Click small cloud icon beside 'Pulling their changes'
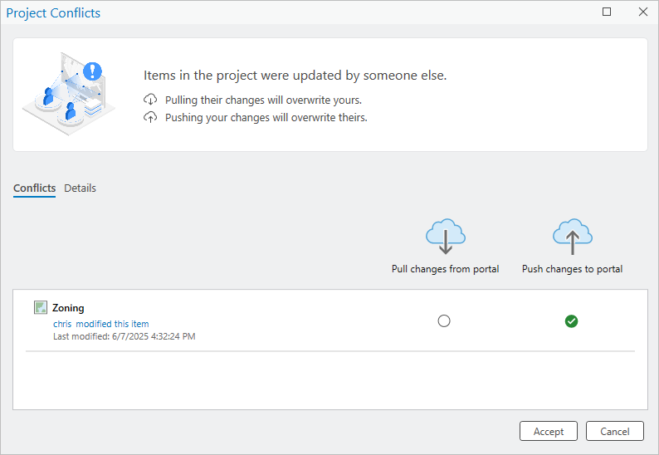Viewport: 659px width, 455px height. [x=150, y=100]
